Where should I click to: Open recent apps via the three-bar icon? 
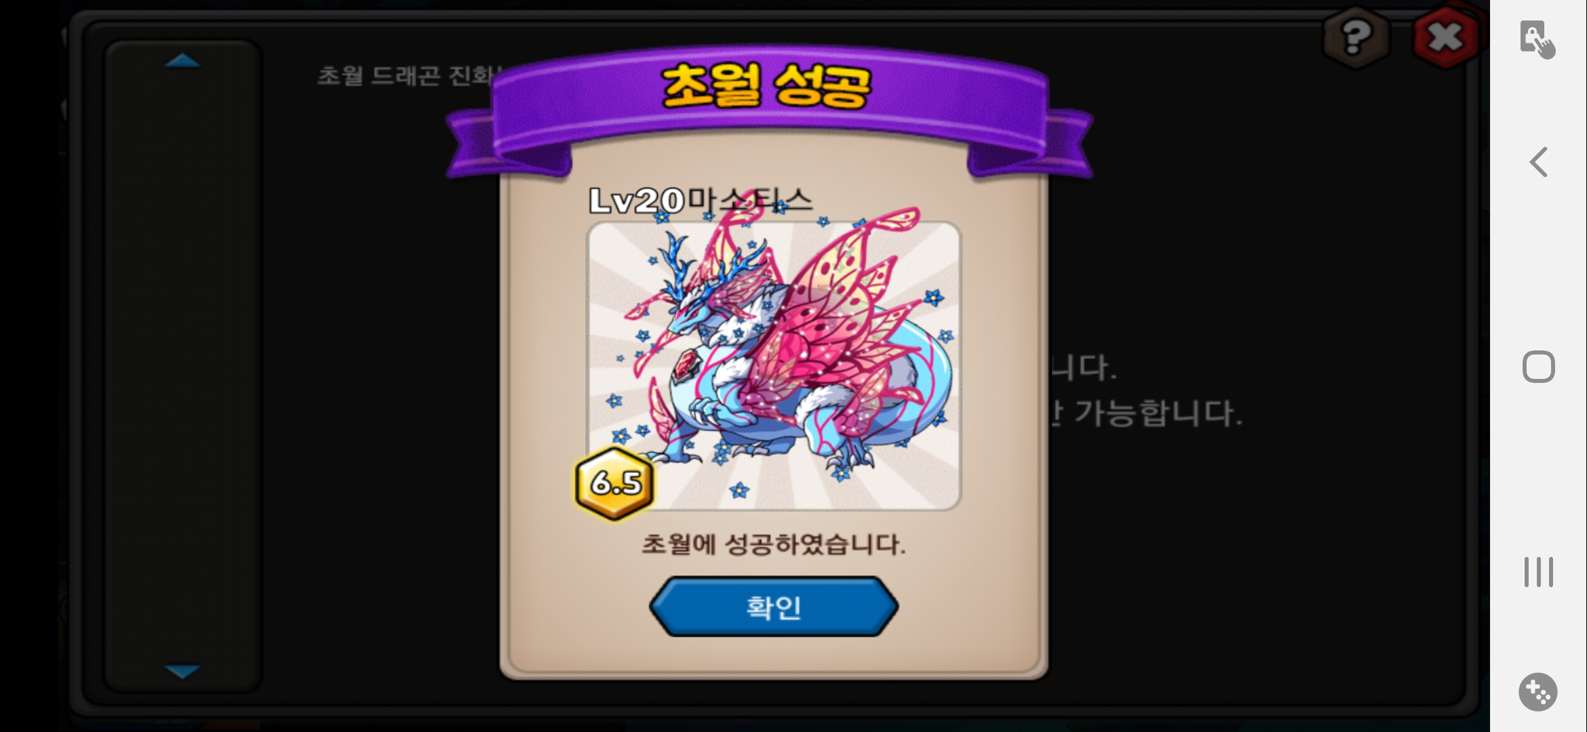1538,572
